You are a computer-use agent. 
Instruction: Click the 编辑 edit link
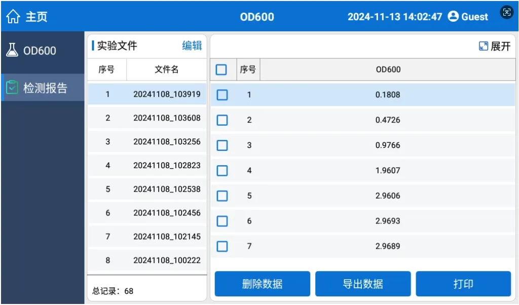point(192,46)
